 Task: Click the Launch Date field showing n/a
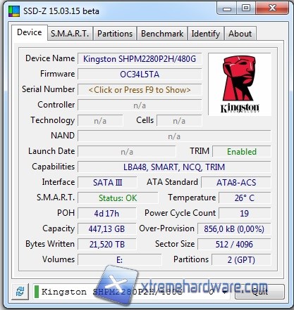click(127, 152)
